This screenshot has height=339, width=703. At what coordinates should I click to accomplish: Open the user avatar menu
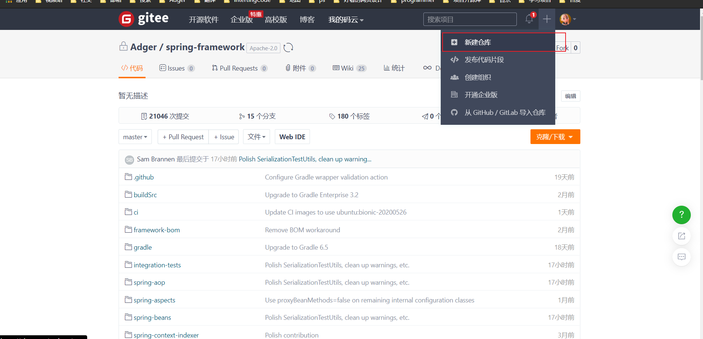(x=567, y=19)
